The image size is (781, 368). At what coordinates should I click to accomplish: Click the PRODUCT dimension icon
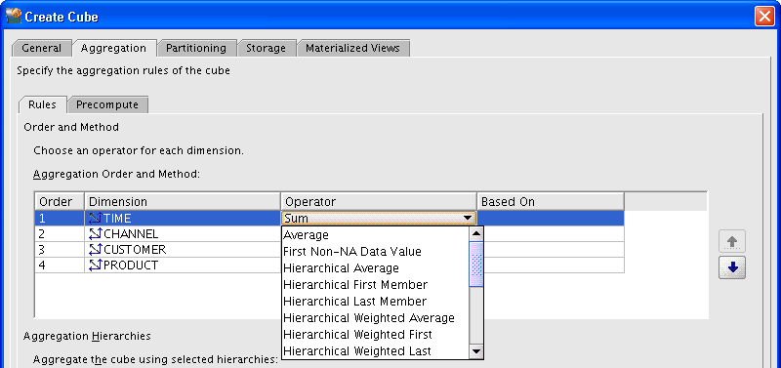95,266
